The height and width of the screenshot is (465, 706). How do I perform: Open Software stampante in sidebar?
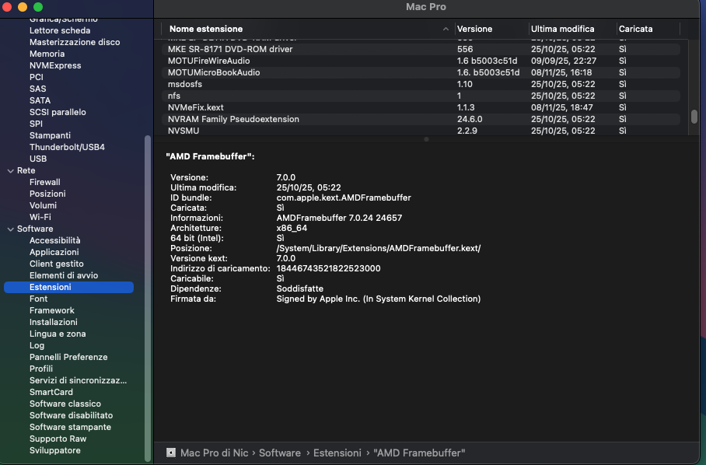(x=70, y=427)
